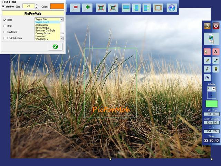Click the orange PicForMob text on image
221x166 pixels.
pos(111,109)
